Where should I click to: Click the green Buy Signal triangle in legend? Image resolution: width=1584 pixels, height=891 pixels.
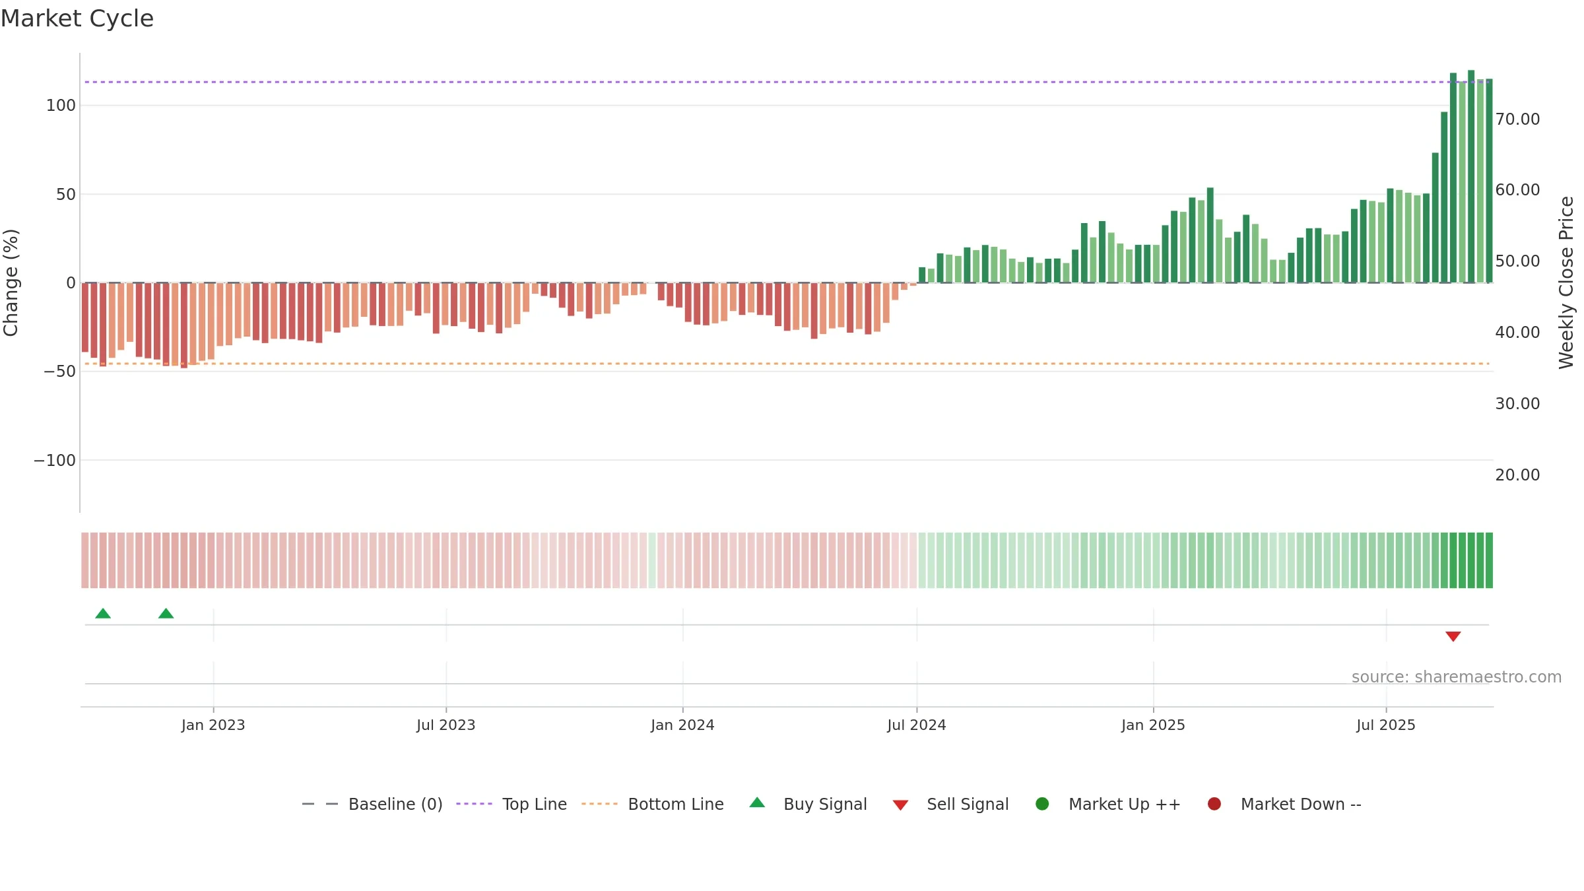click(x=758, y=803)
